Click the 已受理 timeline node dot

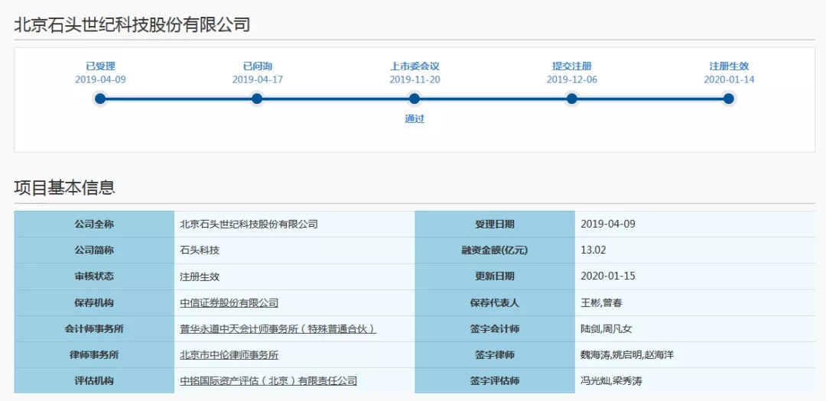[99, 99]
